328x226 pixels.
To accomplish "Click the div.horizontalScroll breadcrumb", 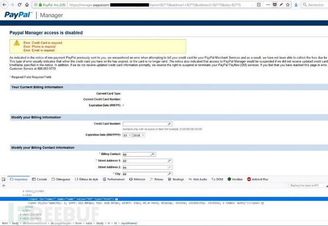I will tap(35, 223).
